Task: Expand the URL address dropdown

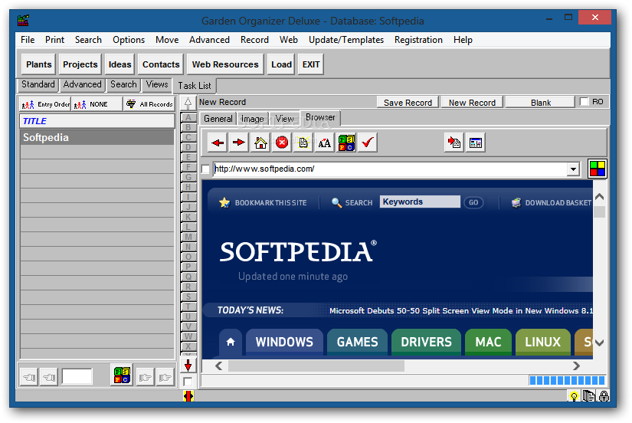Action: [573, 169]
